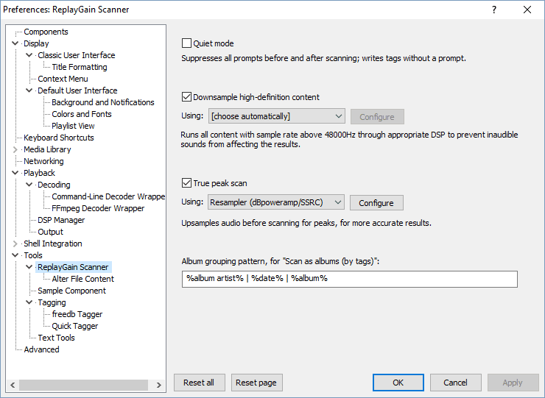
Task: Go to the Advanced preferences page
Action: tap(41, 349)
